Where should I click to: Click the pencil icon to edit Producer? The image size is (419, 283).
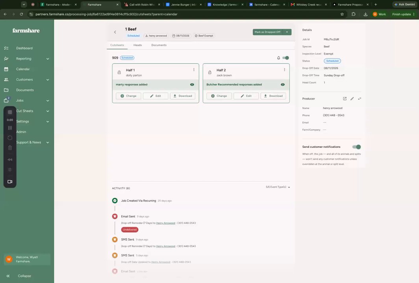point(352,99)
